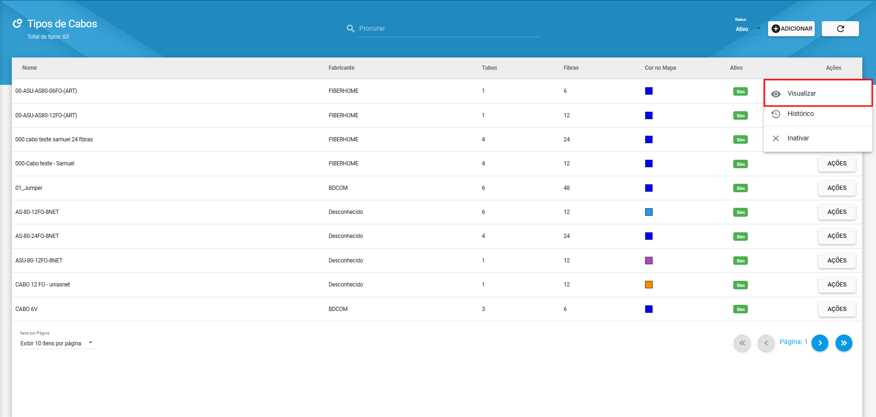This screenshot has width=876, height=417.
Task: Click the name 01_Jumper
Action: click(29, 188)
